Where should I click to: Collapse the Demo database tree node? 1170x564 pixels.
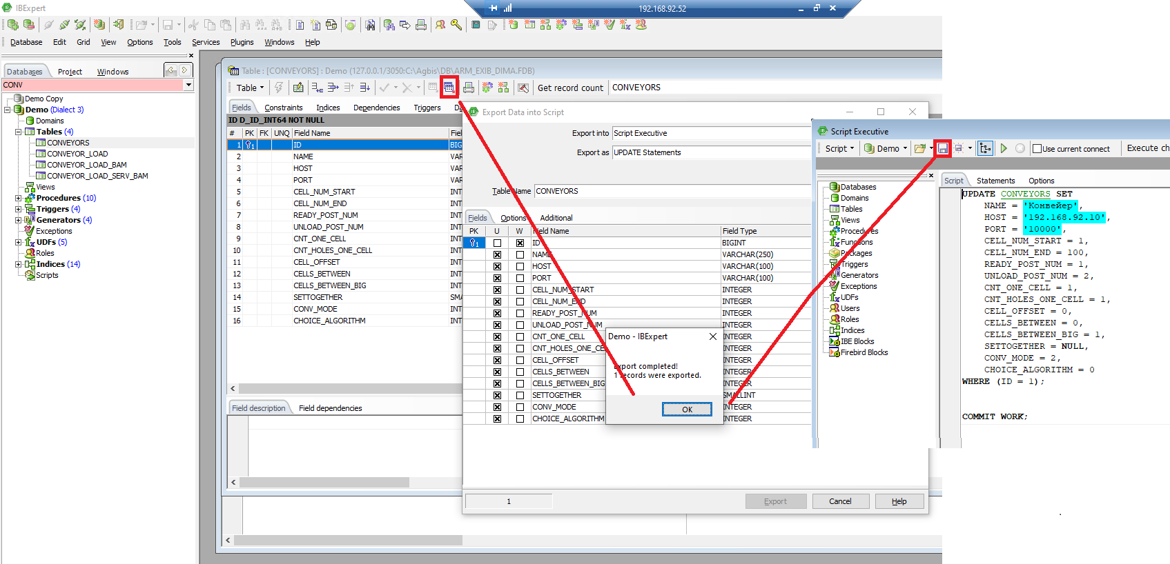8,110
